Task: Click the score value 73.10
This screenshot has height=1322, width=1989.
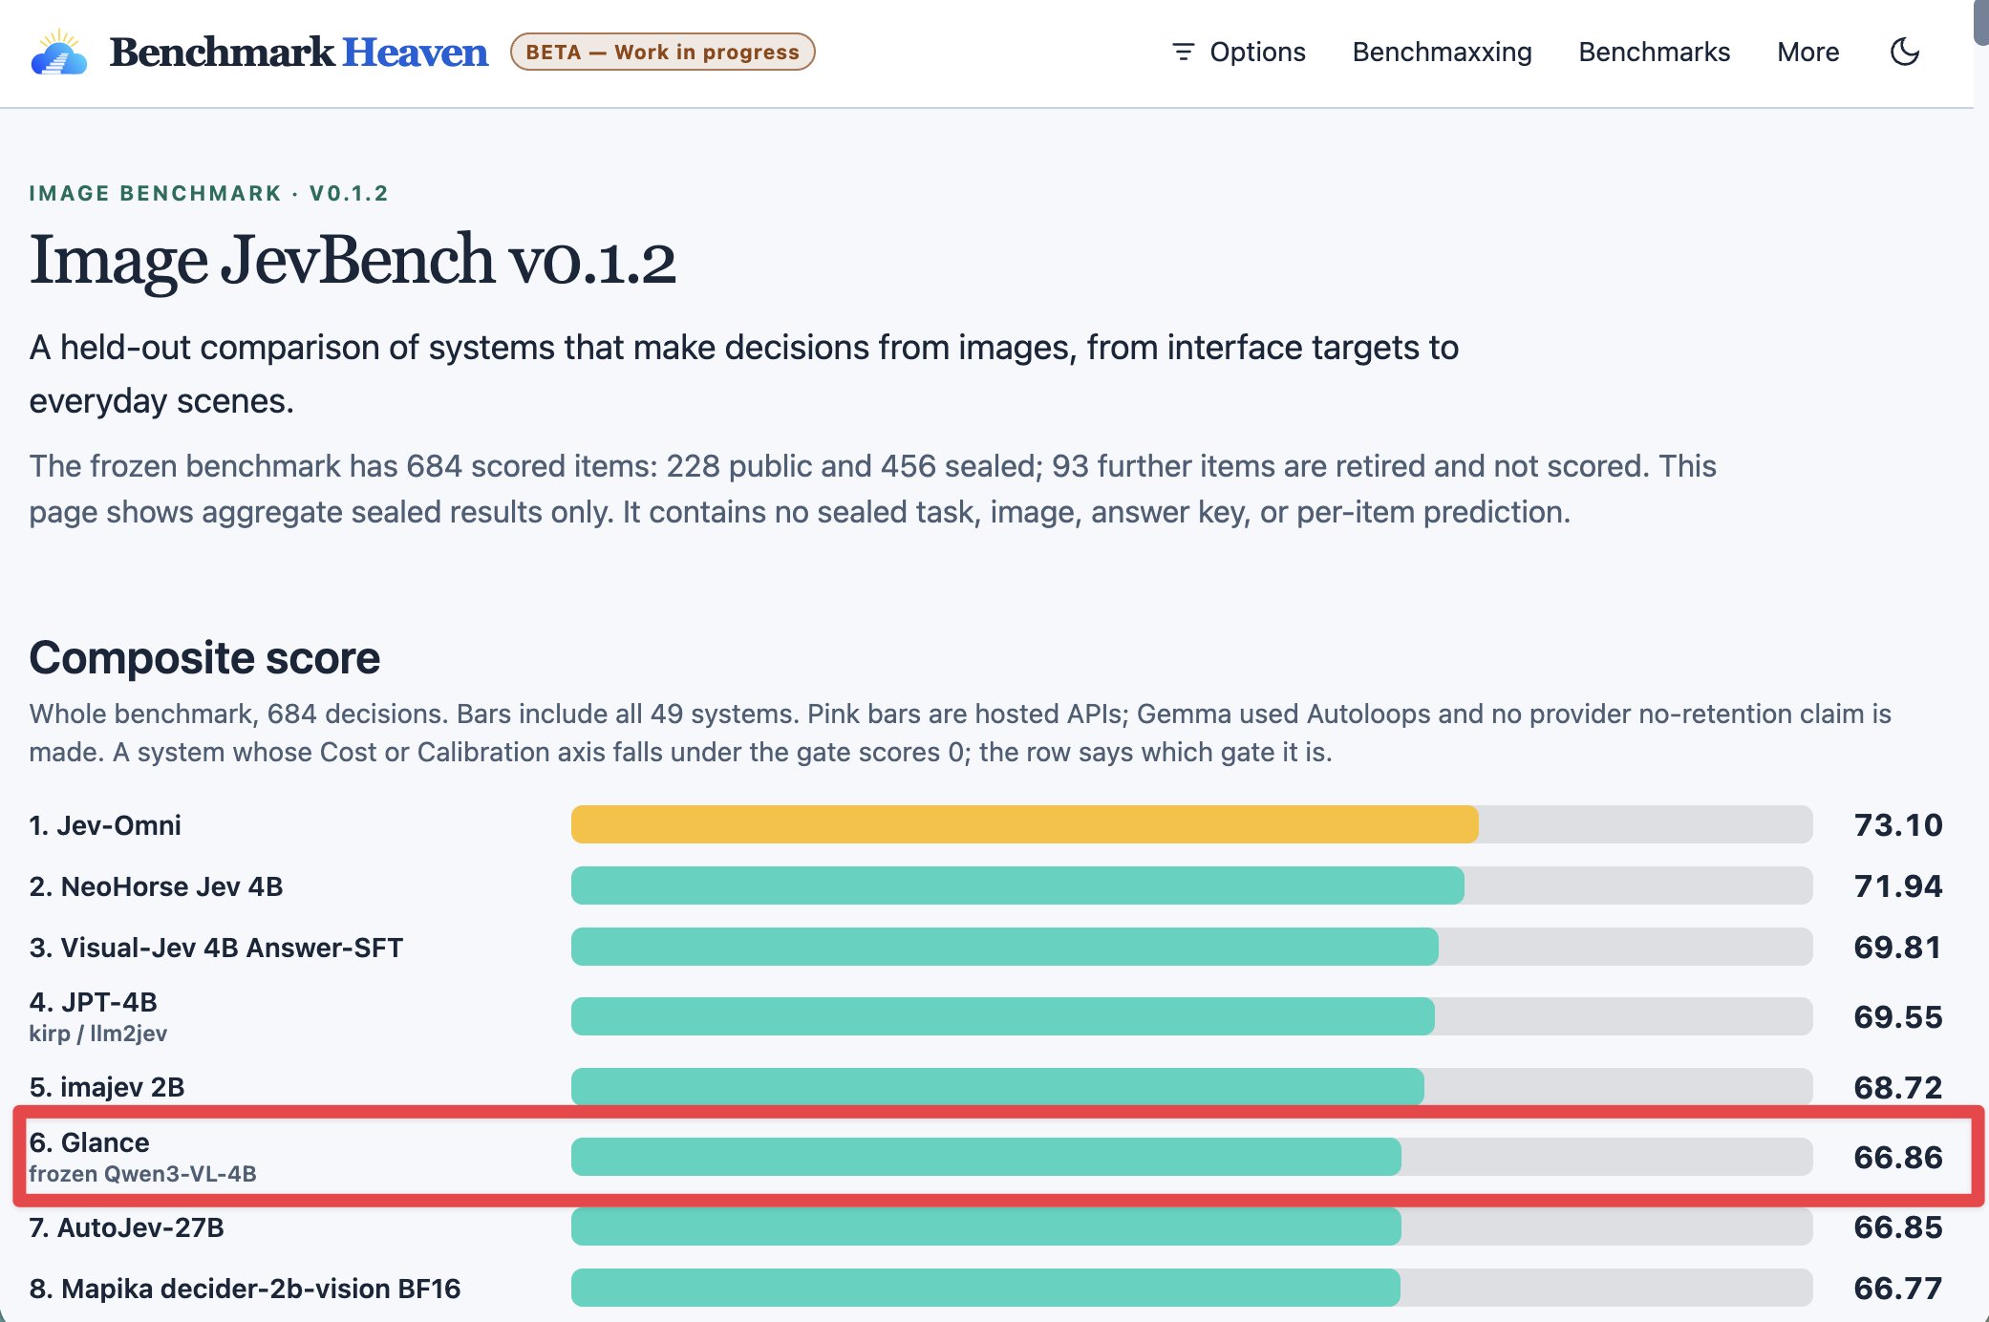Action: click(1898, 825)
